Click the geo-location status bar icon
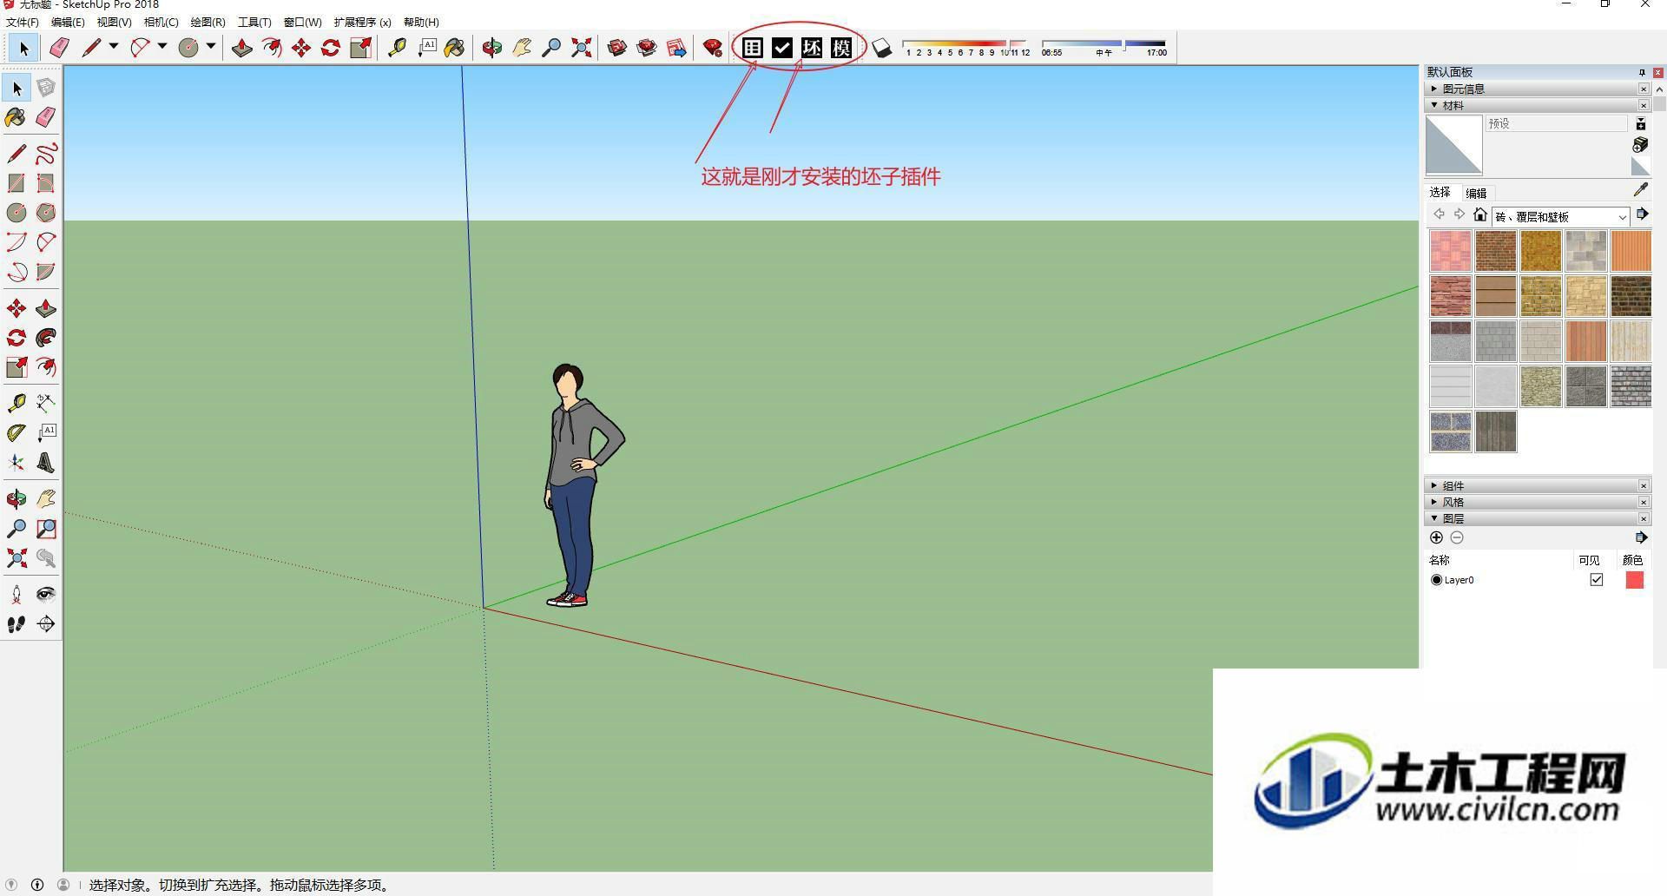Image resolution: width=1667 pixels, height=896 pixels. [11, 885]
